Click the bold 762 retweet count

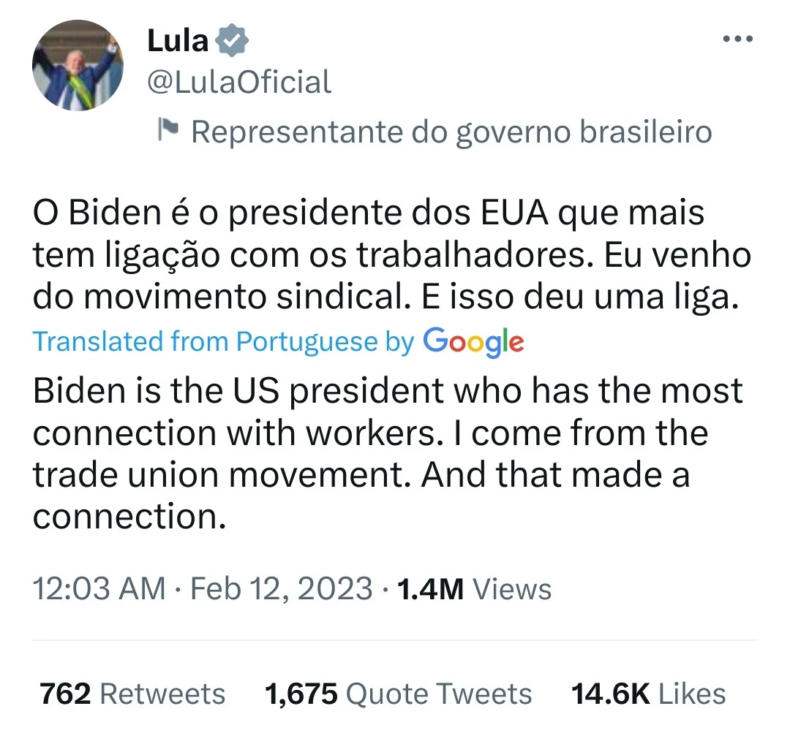pyautogui.click(x=65, y=694)
